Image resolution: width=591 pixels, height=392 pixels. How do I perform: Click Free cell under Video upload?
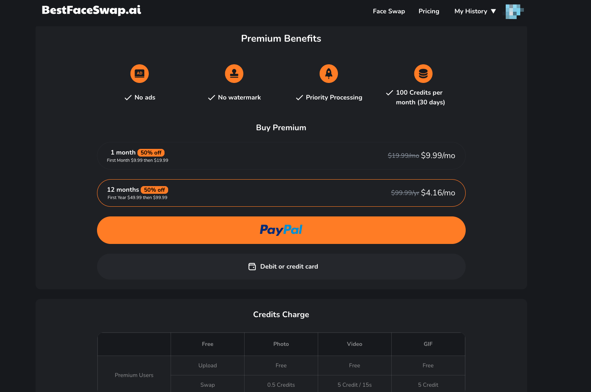[355, 366]
